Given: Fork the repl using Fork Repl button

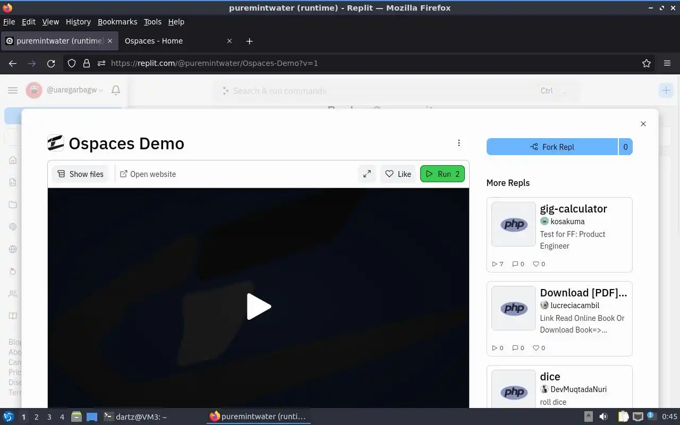Looking at the screenshot, I should [x=552, y=147].
